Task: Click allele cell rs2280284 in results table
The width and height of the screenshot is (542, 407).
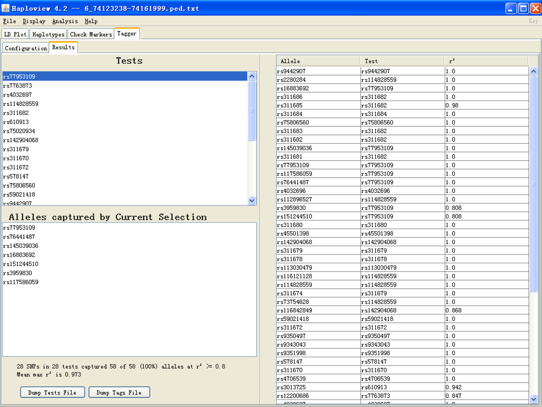Action: click(318, 80)
